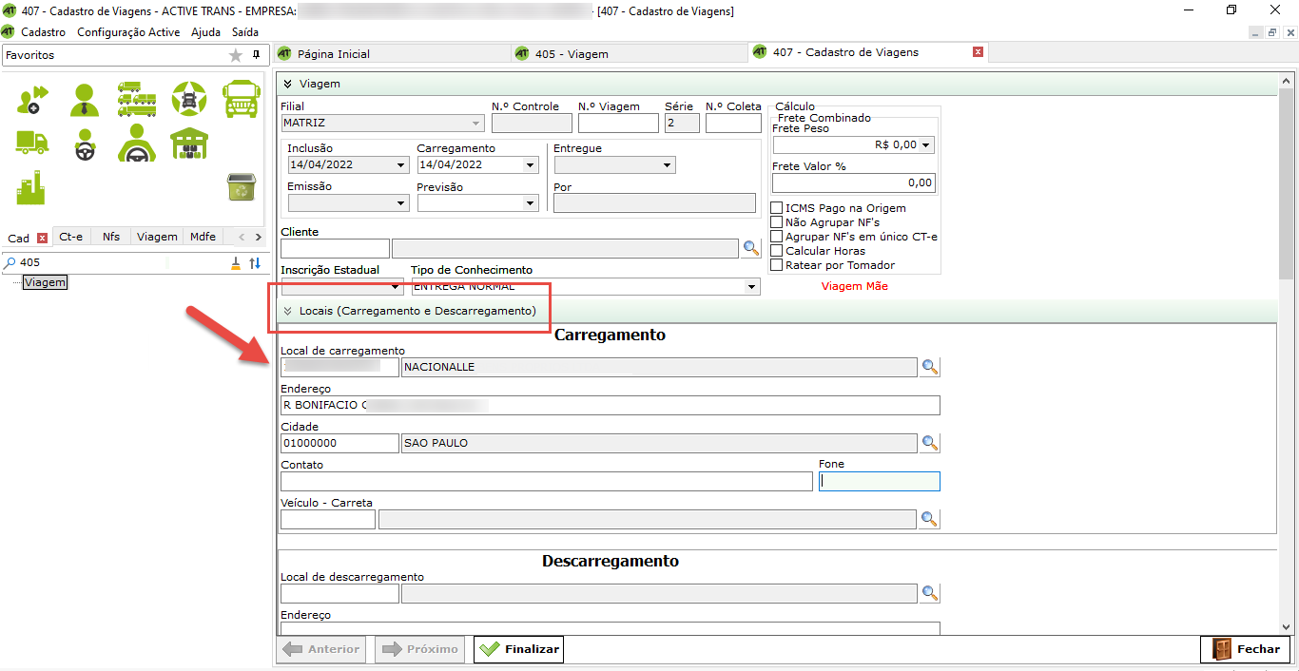Open the truck fleet favorite icon

pos(137,99)
